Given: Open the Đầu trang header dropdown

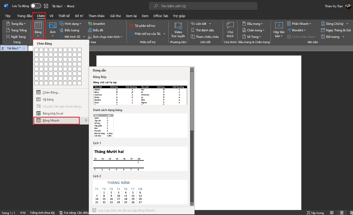Looking at the screenshot, I should (253, 24).
